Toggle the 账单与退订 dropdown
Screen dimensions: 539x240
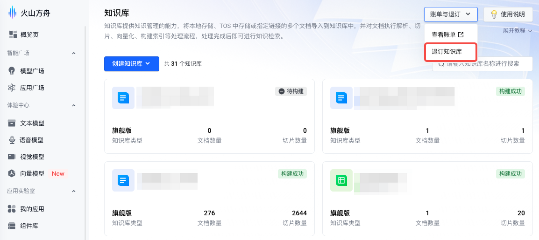451,14
